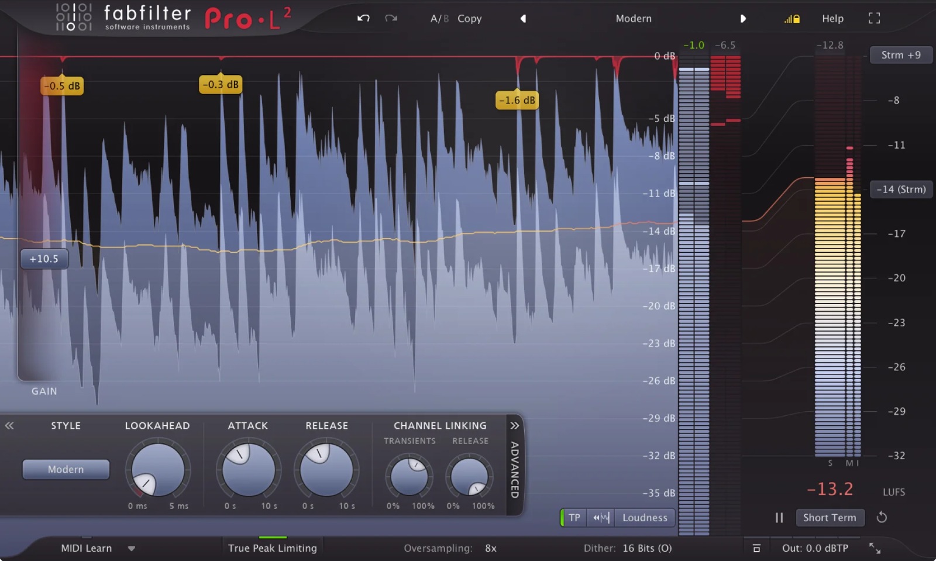Click the undo arrow icon
Image resolution: width=936 pixels, height=561 pixels.
point(363,18)
